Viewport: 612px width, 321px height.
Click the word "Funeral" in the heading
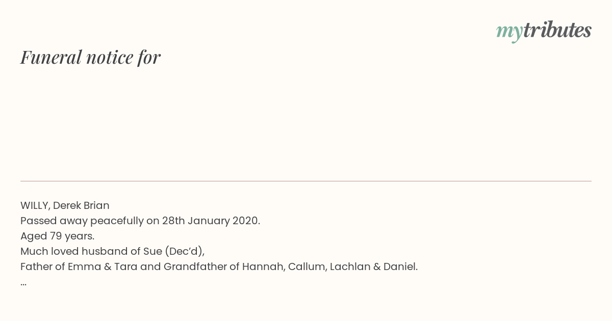[51, 57]
